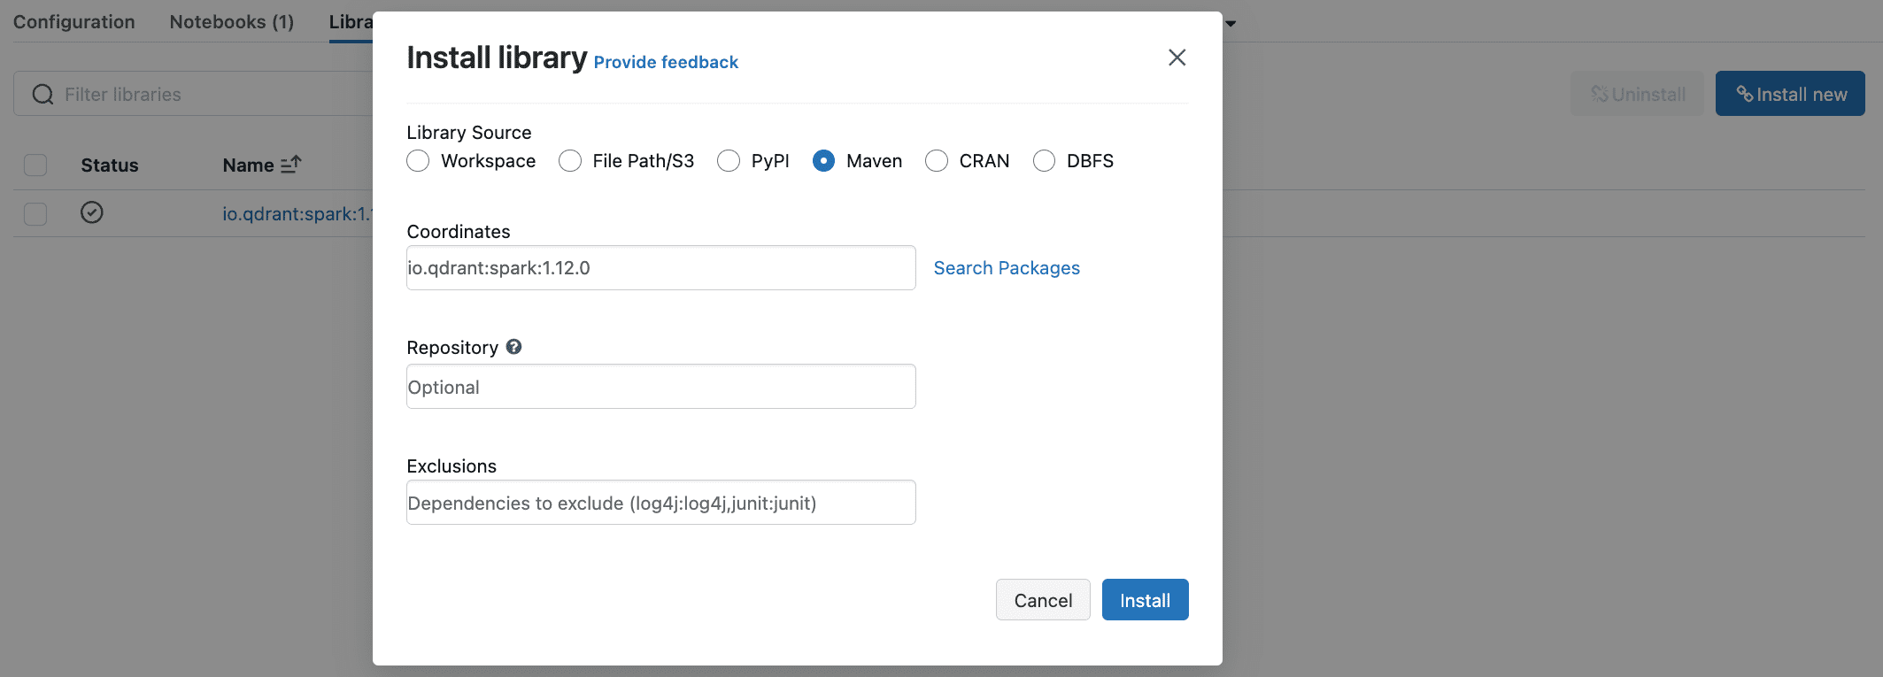Focus the Exclusions input field
Viewport: 1883px width, 677px height.
(x=661, y=503)
